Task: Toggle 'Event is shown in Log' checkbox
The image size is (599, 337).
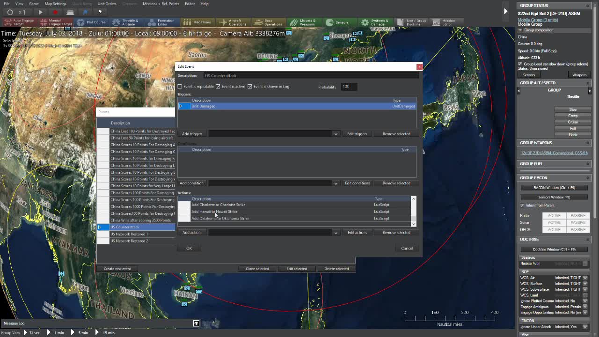Action: coord(250,87)
